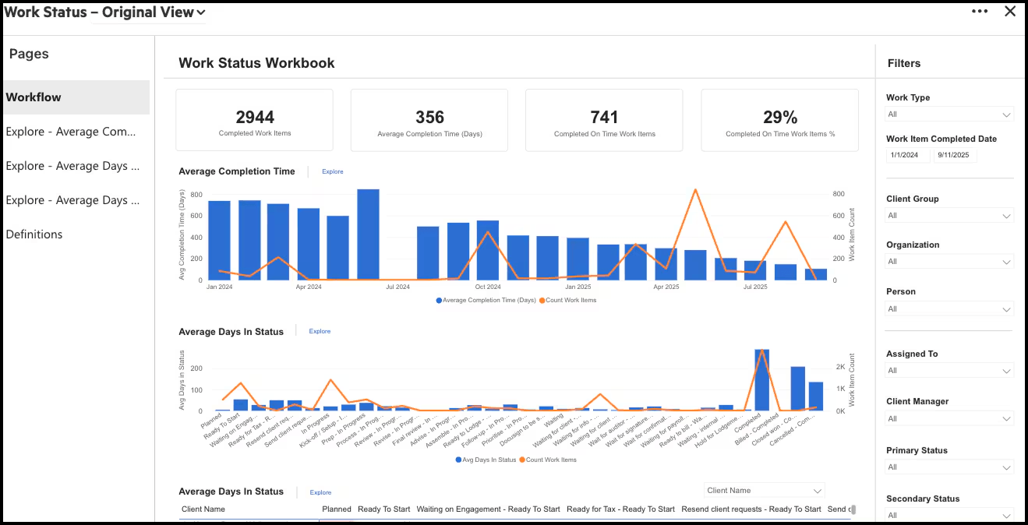Click the Ready To Start column header
This screenshot has height=525, width=1028.
pos(384,509)
